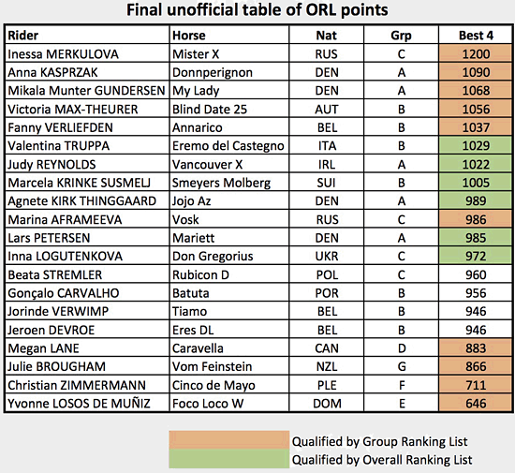
Task: Select Valentina TRUPPA's 1029 green cell
Action: 476,145
